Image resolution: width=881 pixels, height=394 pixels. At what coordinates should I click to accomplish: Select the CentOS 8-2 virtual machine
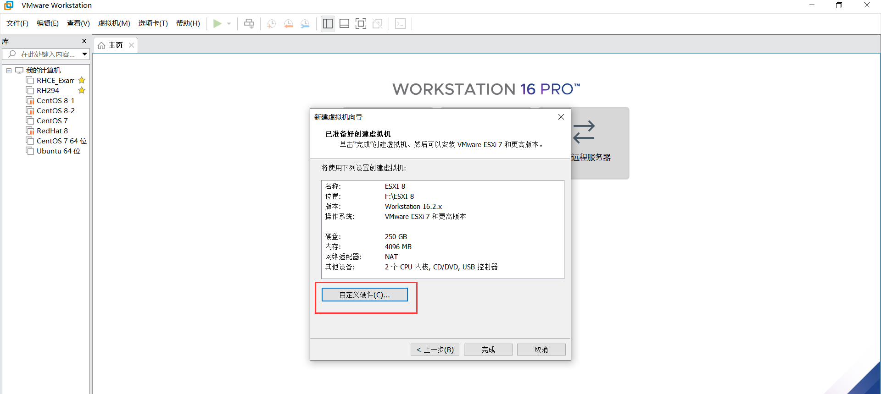pyautogui.click(x=56, y=111)
